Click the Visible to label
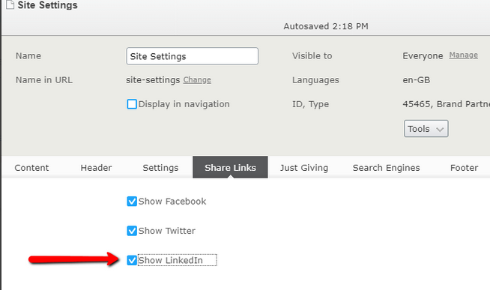 [x=312, y=56]
